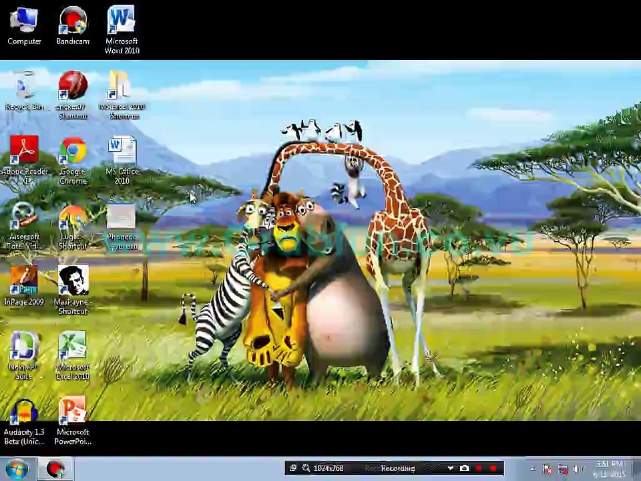This screenshot has height=481, width=641.
Task: Expand the Bandicam toolbar dropdown arrow
Action: [x=450, y=468]
